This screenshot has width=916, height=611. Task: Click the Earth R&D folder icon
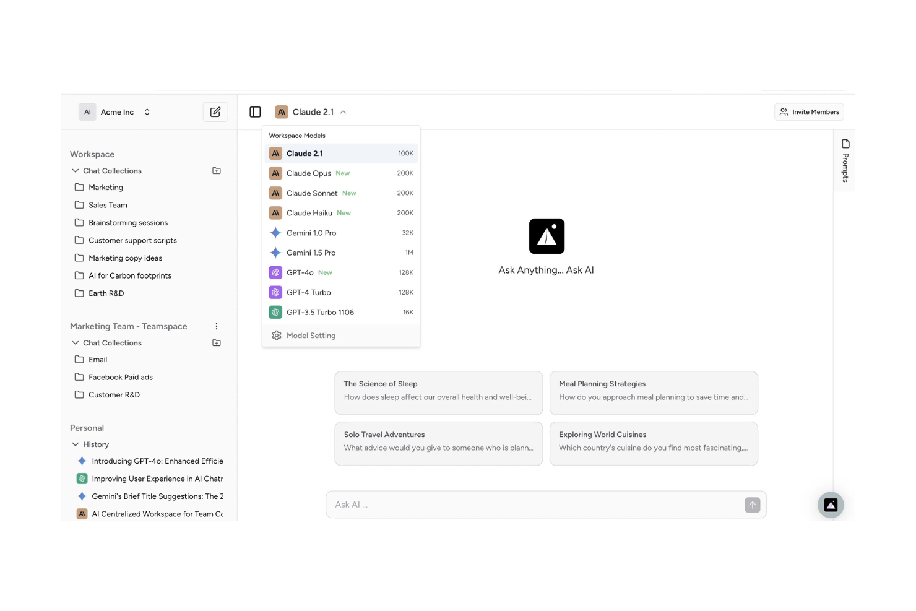tap(79, 293)
